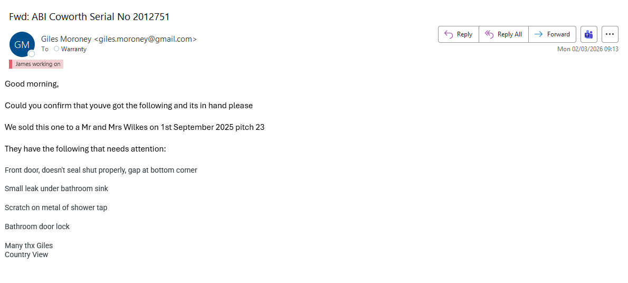The width and height of the screenshot is (628, 283).
Task: Open the Microsoft Teams chat icon
Action: (x=588, y=34)
